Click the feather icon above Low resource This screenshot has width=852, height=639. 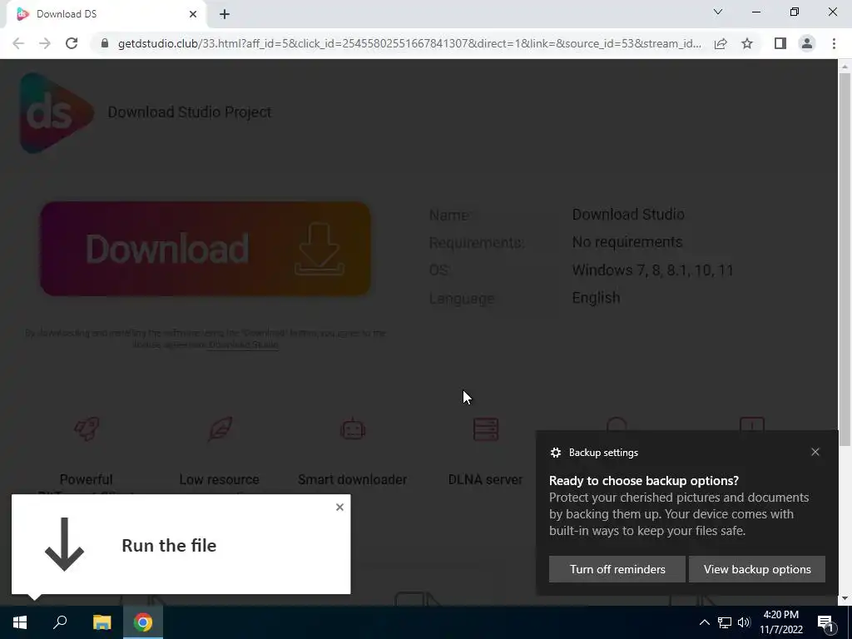pos(220,428)
